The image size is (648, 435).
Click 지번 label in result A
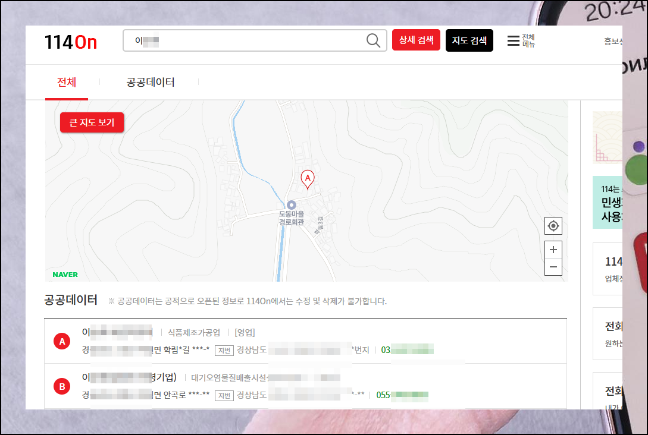pyautogui.click(x=224, y=351)
